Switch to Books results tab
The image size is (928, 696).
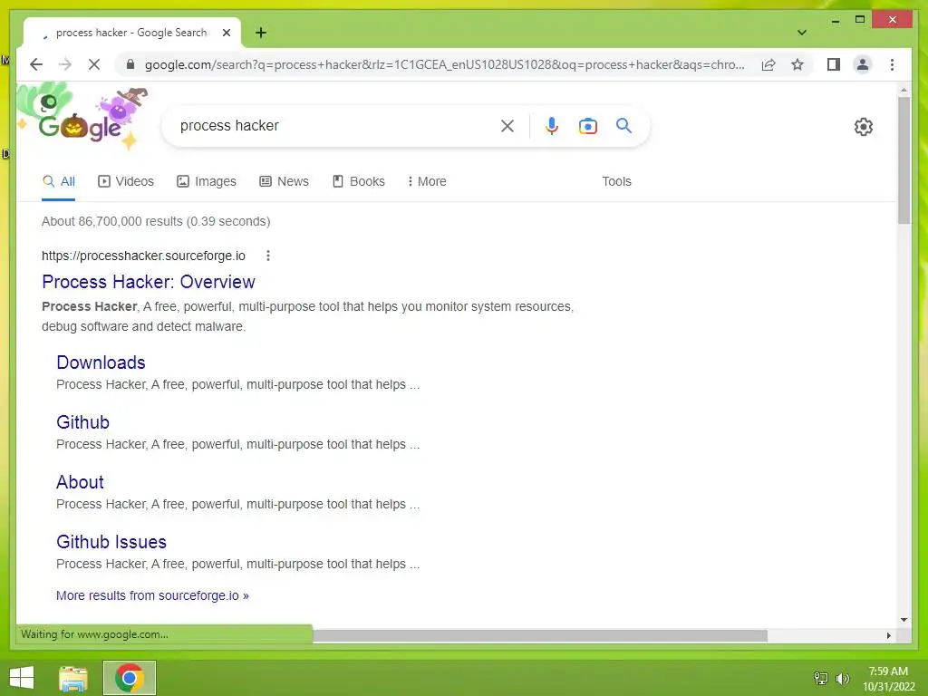(x=359, y=181)
